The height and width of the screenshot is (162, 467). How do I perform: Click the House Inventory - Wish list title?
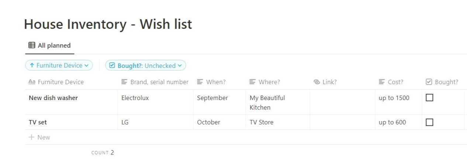coord(108,24)
